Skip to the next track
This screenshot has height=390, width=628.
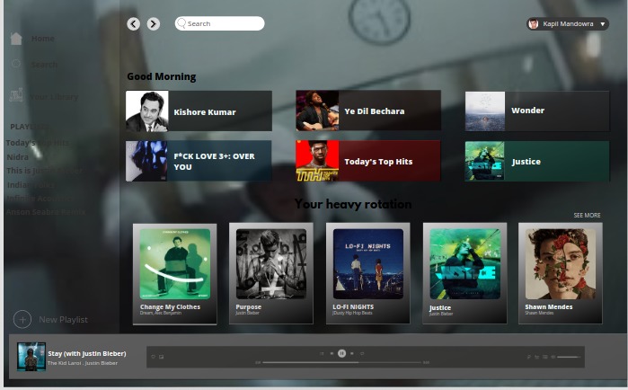[352, 353]
